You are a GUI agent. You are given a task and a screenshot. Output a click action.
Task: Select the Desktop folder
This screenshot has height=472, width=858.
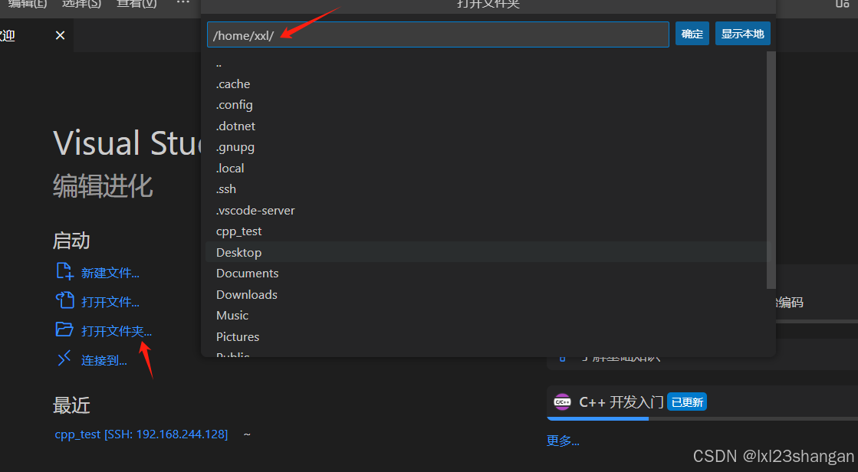[485, 252]
